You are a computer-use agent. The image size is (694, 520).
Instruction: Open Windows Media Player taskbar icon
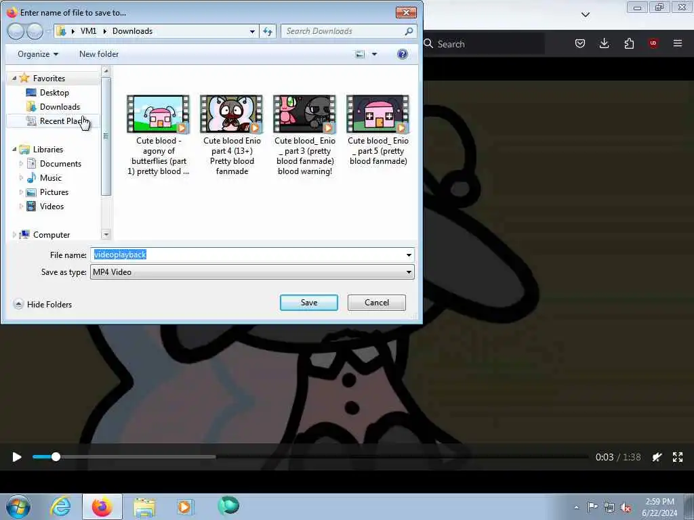tap(185, 506)
